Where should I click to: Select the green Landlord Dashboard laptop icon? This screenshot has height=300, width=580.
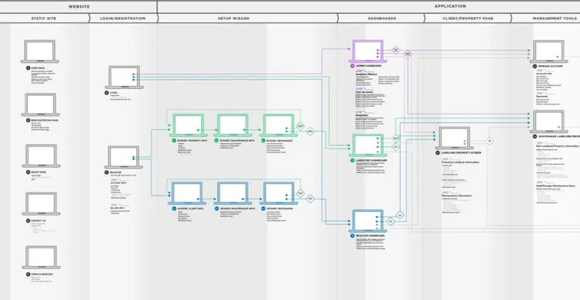(x=367, y=145)
